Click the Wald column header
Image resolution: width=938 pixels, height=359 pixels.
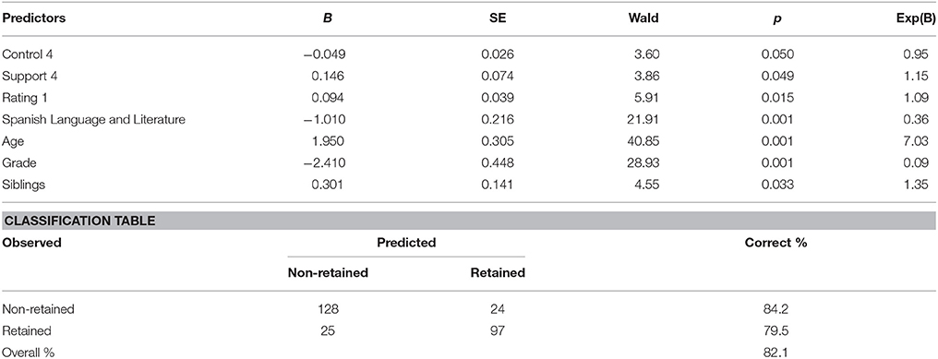coord(643,18)
